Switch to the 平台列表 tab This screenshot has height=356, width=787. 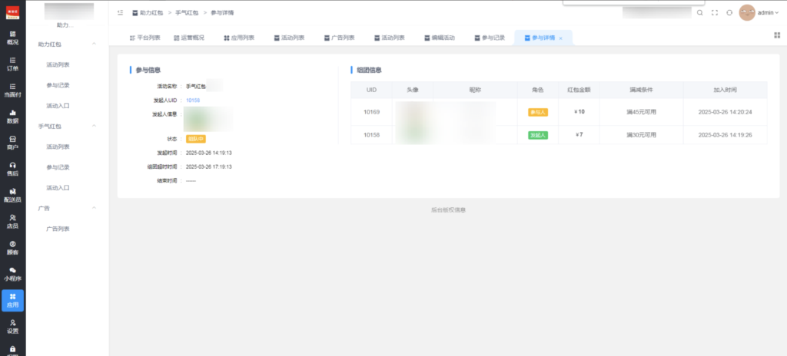144,38
